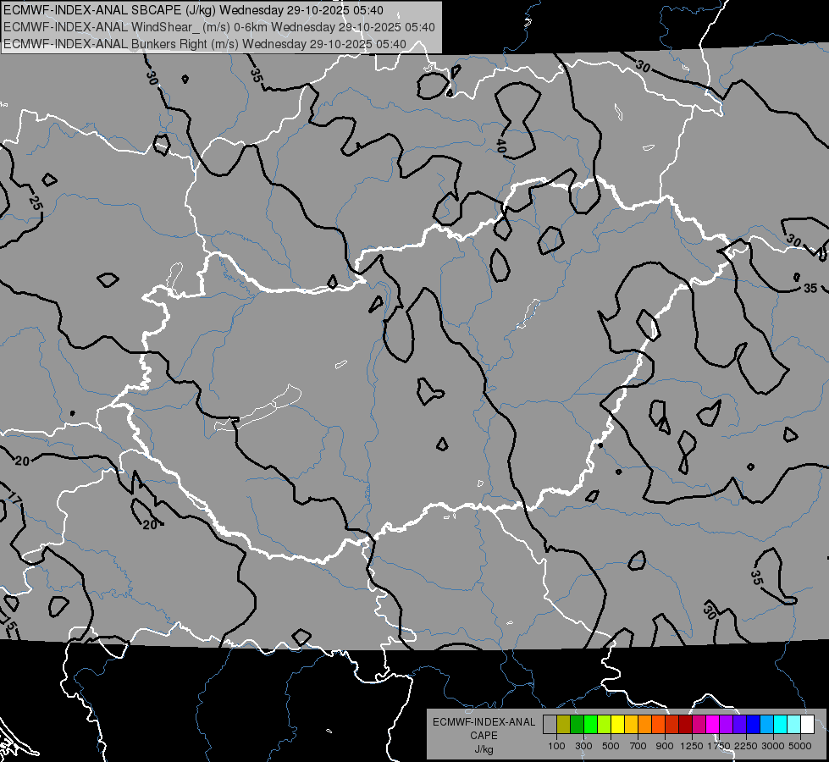Viewport: 829px width, 762px height.
Task: Click the orange legend swatch
Action: [x=644, y=725]
